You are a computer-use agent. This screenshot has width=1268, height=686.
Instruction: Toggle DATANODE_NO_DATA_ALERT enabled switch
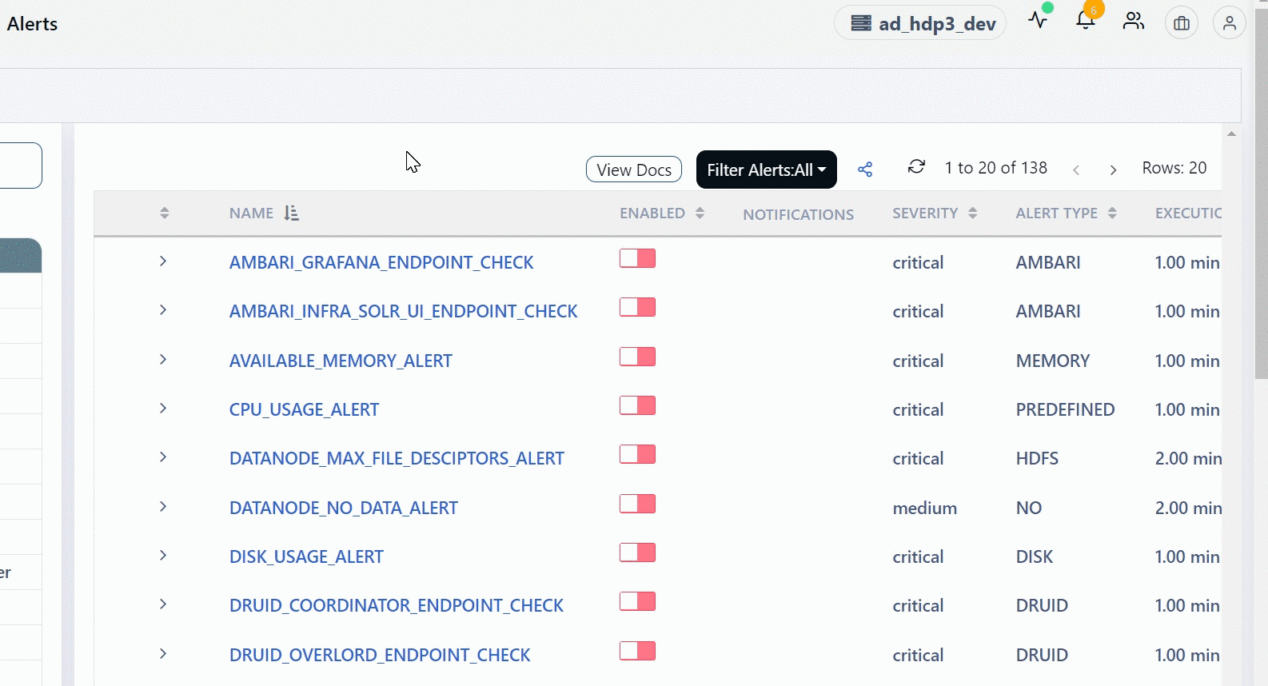[x=637, y=504]
